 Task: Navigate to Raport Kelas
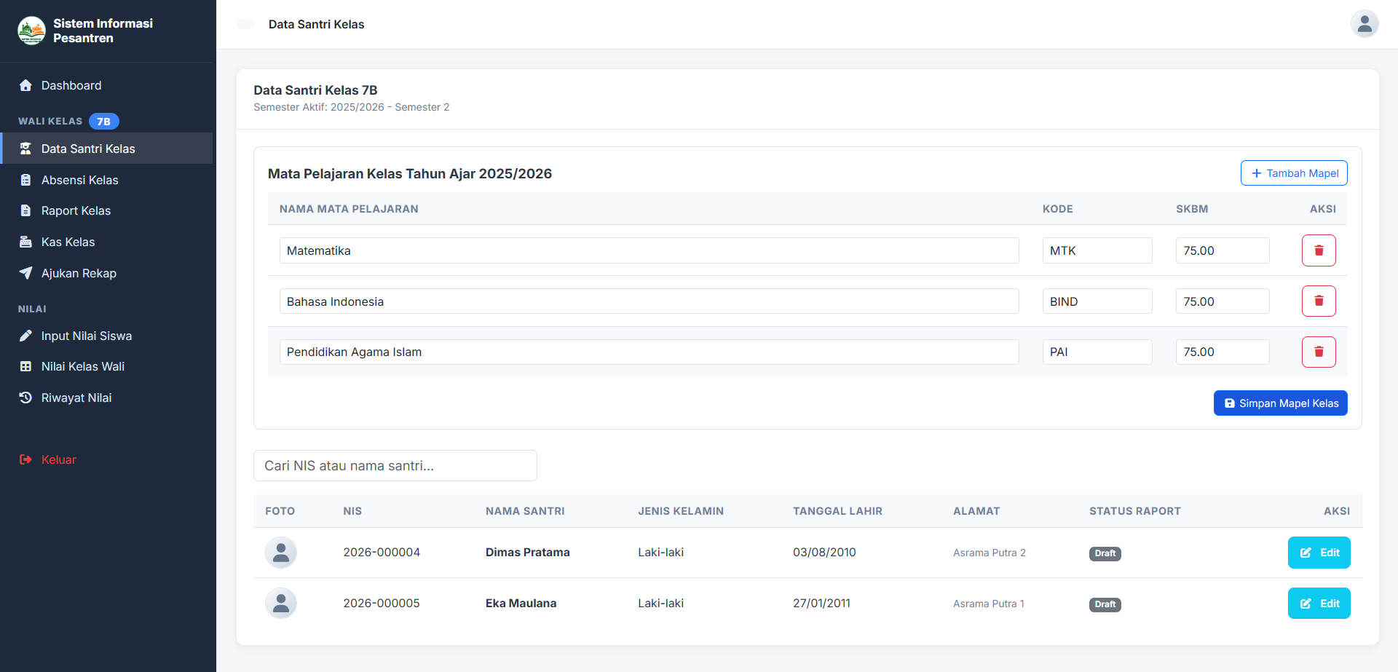coord(106,210)
